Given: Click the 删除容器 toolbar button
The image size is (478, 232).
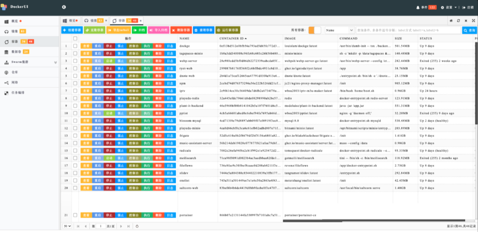Looking at the screenshot, I should point(181,30).
